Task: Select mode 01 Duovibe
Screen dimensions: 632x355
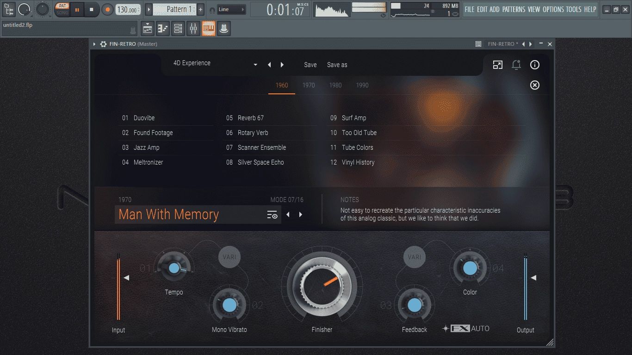Action: [x=166, y=118]
